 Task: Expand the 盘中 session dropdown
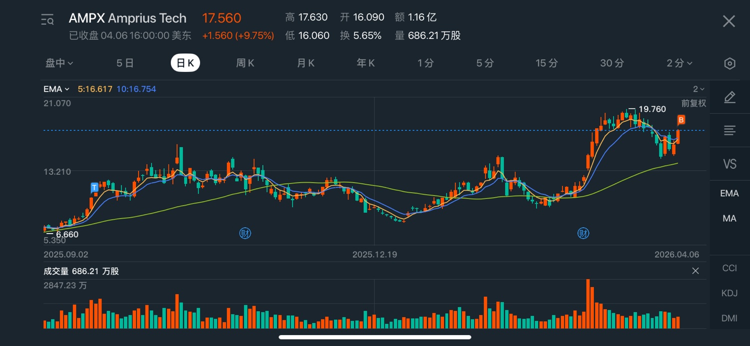[59, 63]
